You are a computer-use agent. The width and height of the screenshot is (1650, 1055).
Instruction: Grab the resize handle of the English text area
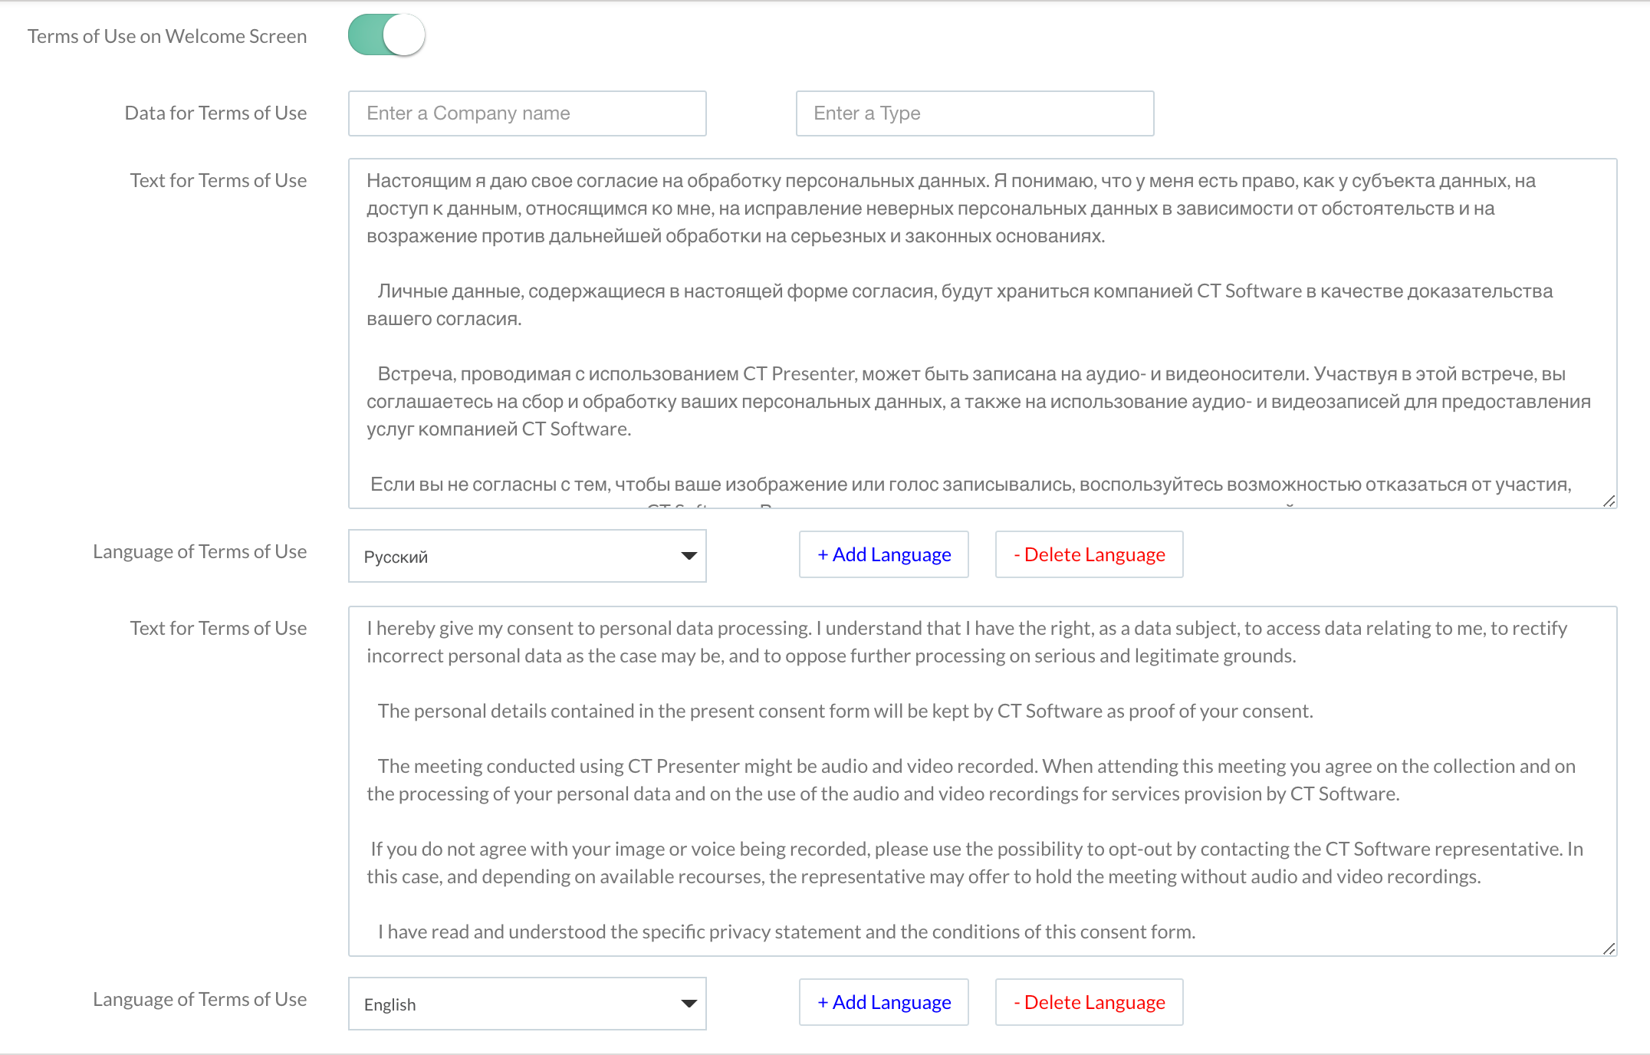coord(1609,948)
